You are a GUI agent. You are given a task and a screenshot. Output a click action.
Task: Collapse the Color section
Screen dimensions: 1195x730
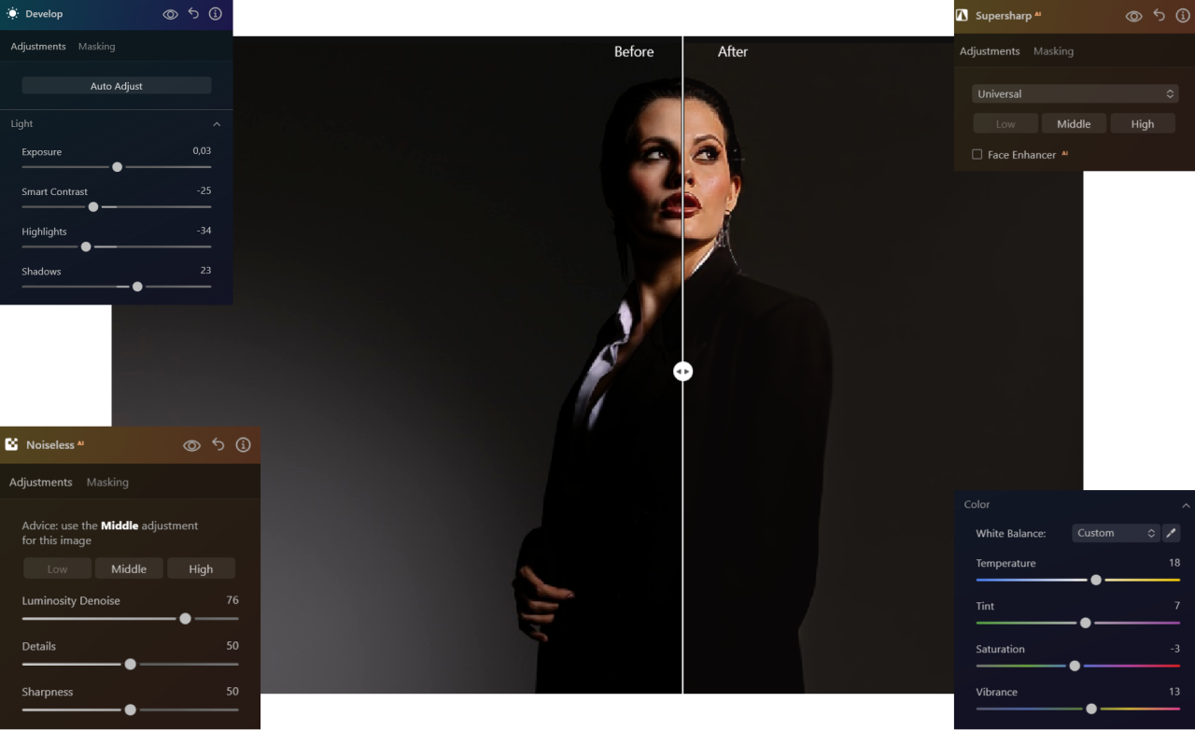pos(1186,505)
